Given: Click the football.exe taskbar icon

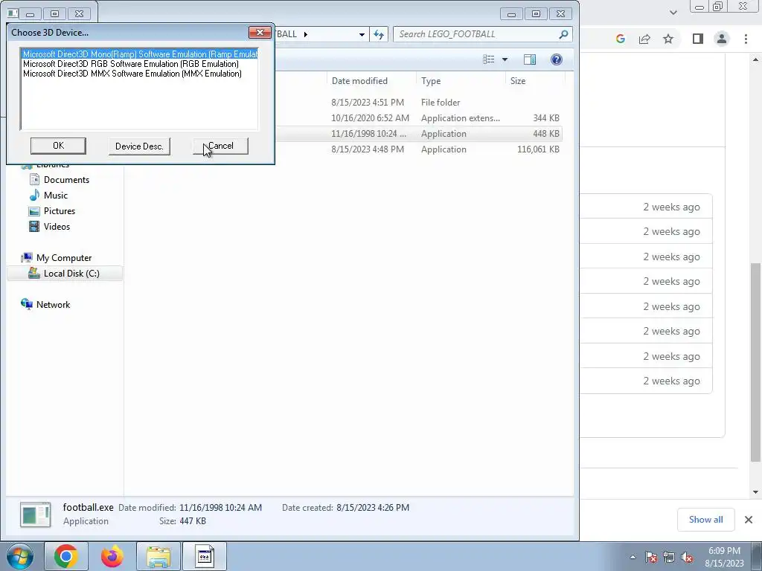Looking at the screenshot, I should pyautogui.click(x=204, y=556).
